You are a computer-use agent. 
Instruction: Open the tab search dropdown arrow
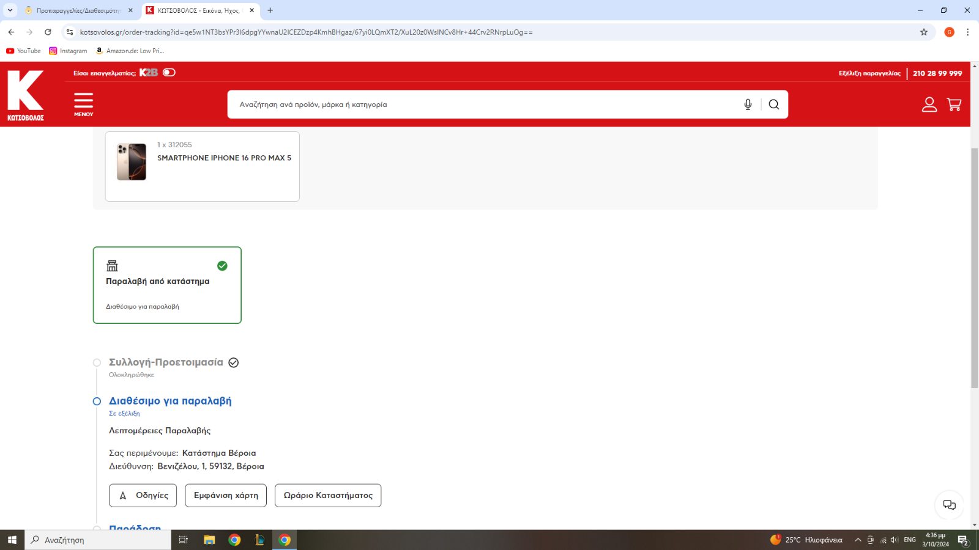point(10,10)
